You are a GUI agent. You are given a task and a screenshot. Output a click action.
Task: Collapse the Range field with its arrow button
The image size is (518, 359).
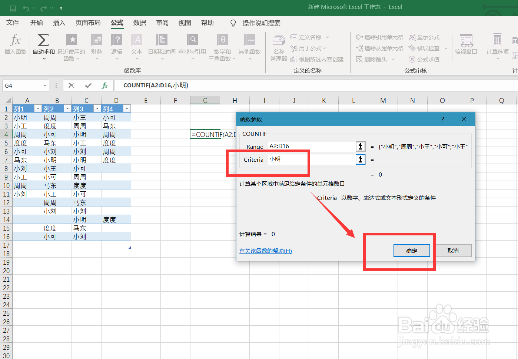point(360,146)
